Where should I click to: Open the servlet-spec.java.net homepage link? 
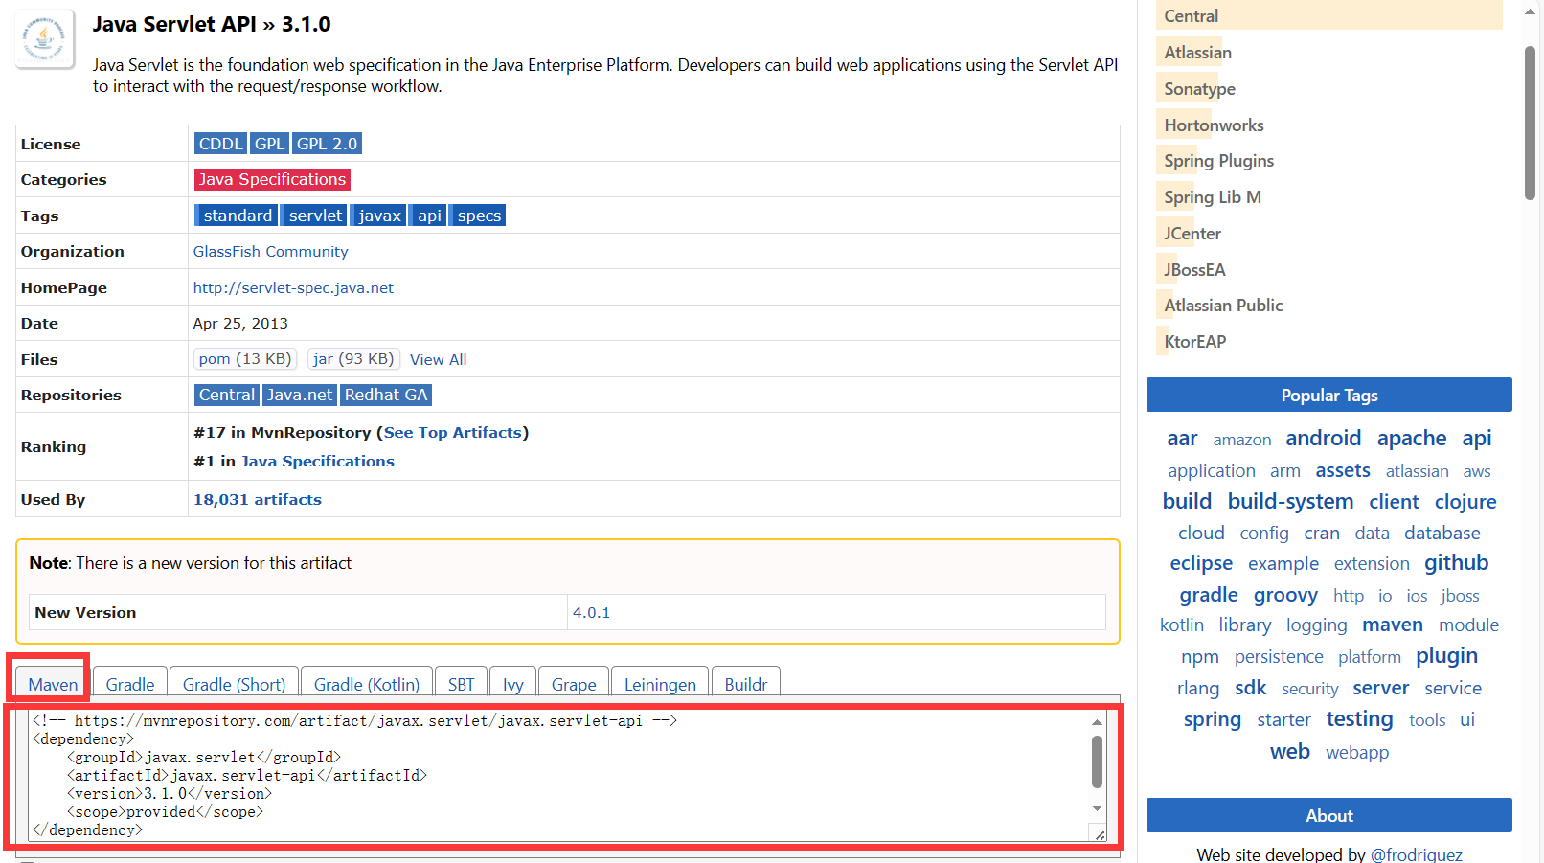pos(293,287)
